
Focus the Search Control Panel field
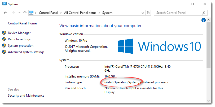(181, 13)
